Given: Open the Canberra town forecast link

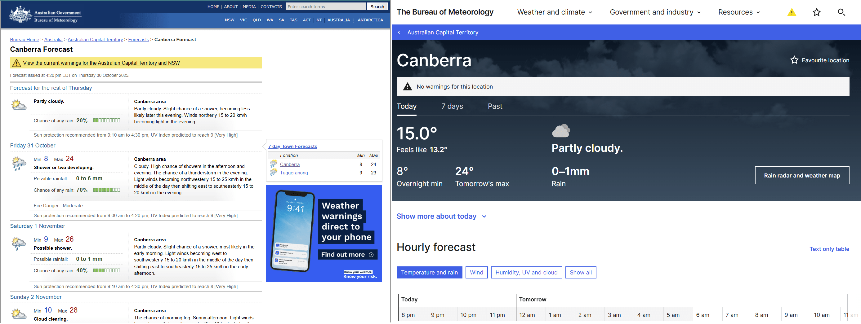Looking at the screenshot, I should (289, 164).
